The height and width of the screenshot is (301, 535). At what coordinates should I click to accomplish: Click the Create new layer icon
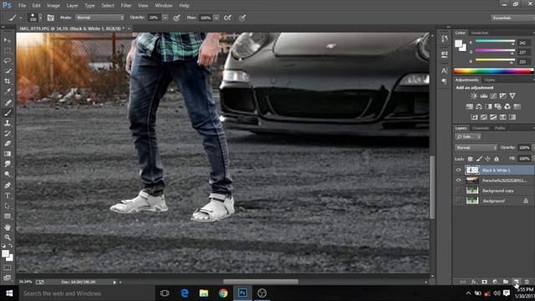coord(516,282)
